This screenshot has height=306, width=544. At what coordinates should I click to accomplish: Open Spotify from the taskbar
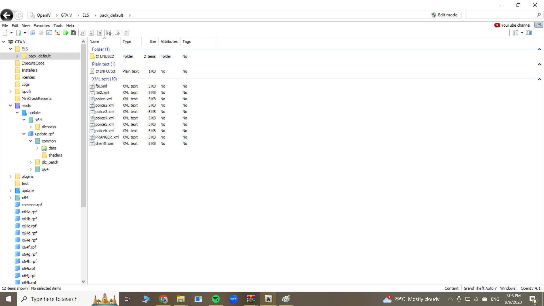coord(216,299)
